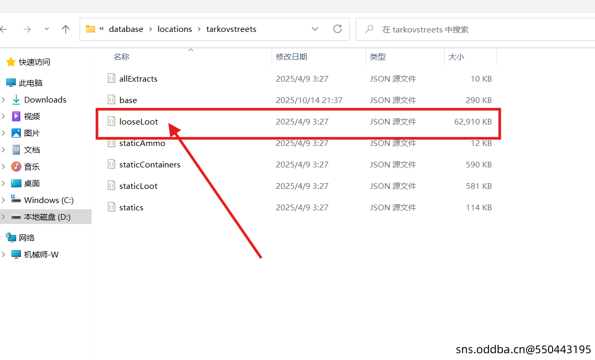Select the Downloads folder icon in sidebar
Viewport: 595px width, 360px height.
[16, 99]
